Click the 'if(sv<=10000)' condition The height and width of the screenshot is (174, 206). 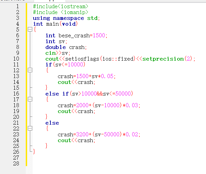click(x=65, y=65)
